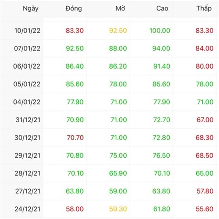This screenshot has height=219, width=219.
Task: Select the 100.00 high price value
Action: (x=160, y=31)
